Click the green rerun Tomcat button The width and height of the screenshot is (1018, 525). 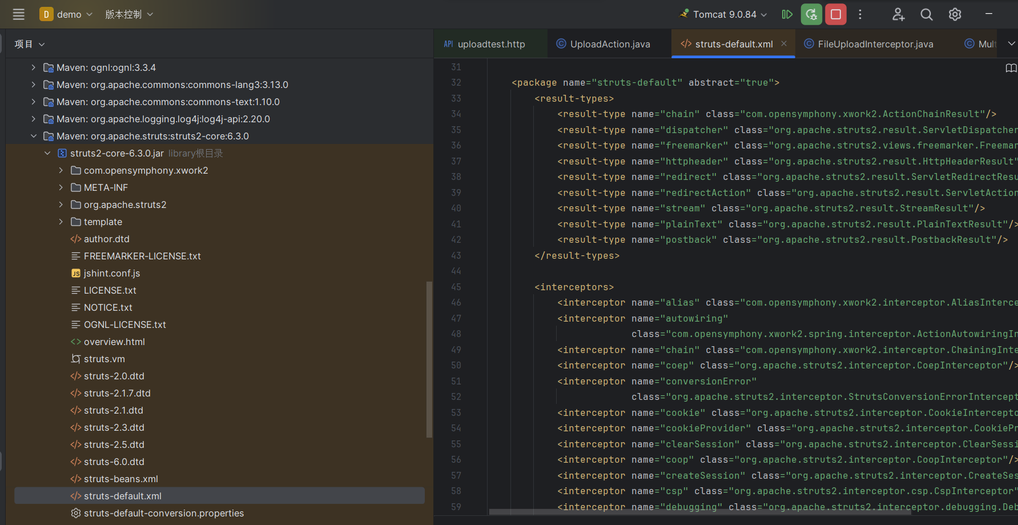point(811,14)
